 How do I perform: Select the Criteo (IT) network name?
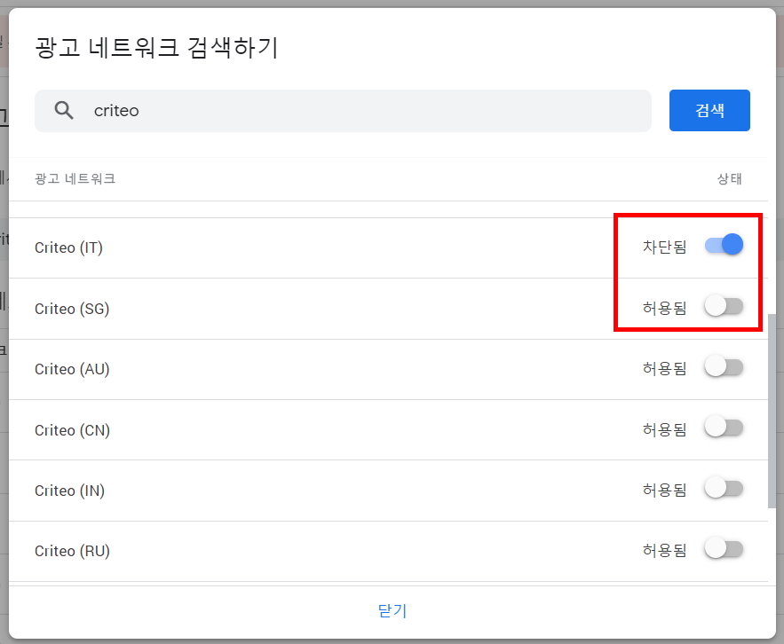[x=68, y=247]
